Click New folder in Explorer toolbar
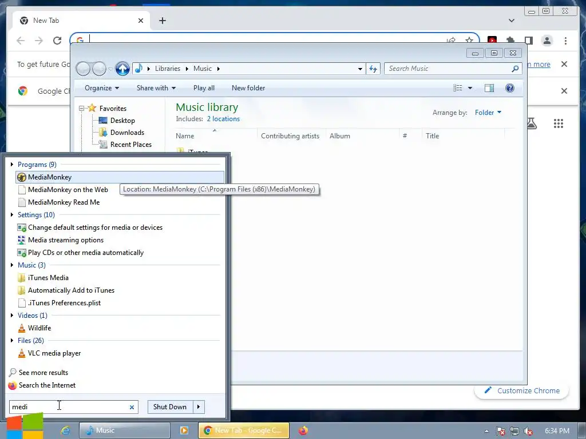 click(248, 88)
